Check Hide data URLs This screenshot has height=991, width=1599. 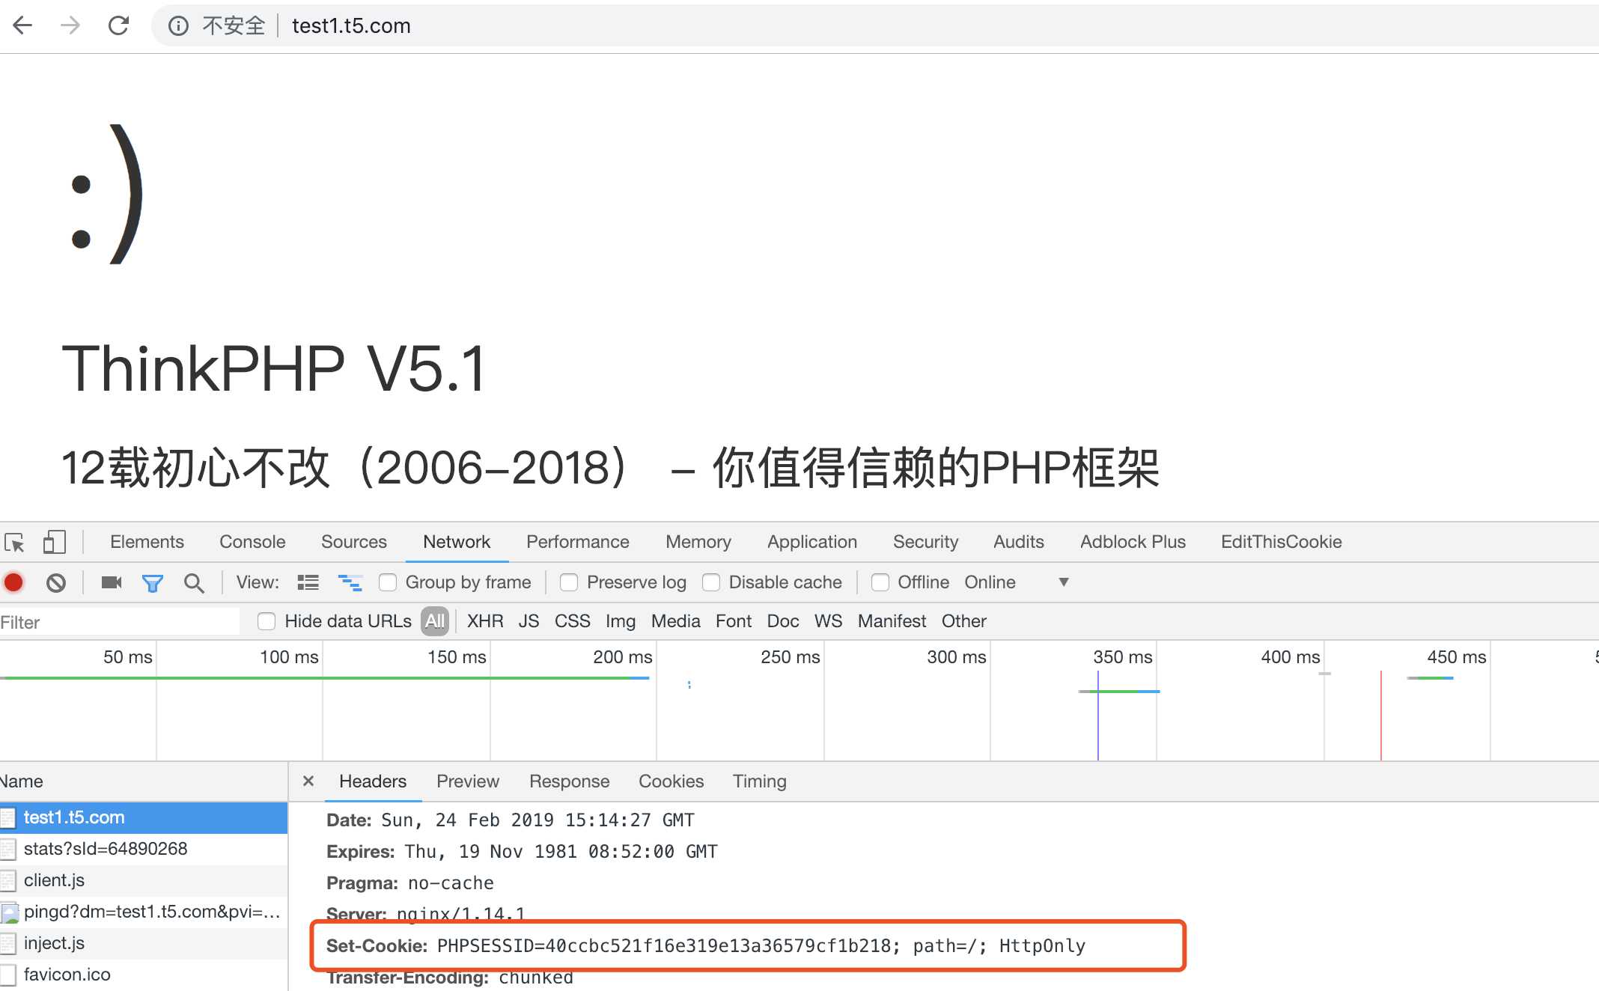[266, 621]
